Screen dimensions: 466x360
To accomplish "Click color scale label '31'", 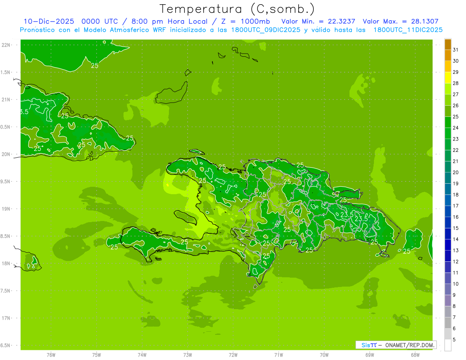I will 456,50.
